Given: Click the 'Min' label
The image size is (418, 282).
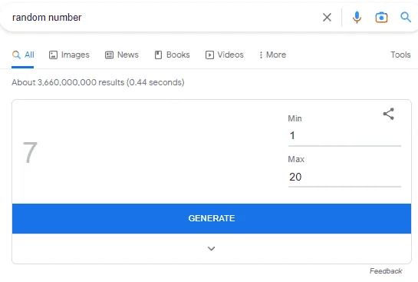Looking at the screenshot, I should point(295,118).
